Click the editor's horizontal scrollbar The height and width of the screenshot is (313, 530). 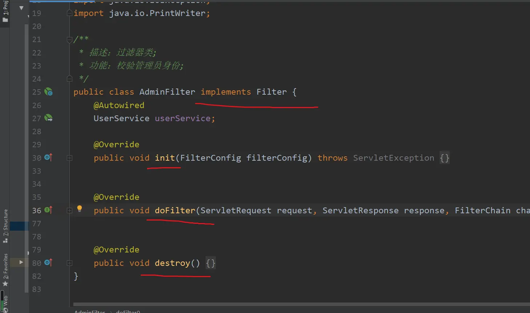click(x=302, y=304)
